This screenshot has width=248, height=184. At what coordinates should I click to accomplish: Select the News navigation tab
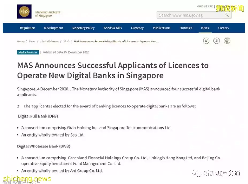(x=205, y=28)
